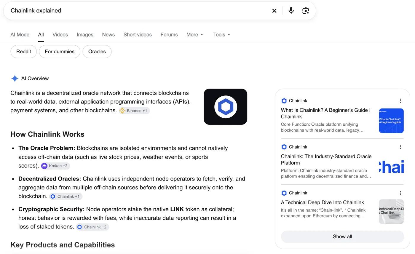Expand the Tools dropdown

coord(222,35)
